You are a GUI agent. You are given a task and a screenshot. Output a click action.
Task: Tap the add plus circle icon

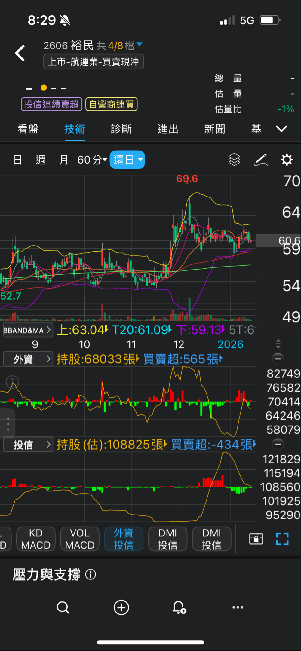coord(121,607)
